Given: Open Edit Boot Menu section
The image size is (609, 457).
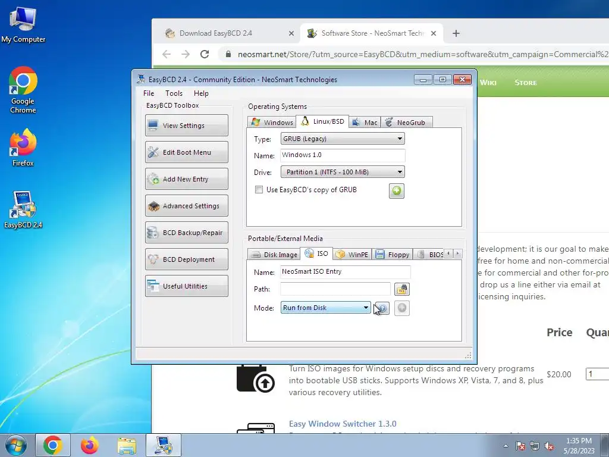Looking at the screenshot, I should click(x=186, y=152).
